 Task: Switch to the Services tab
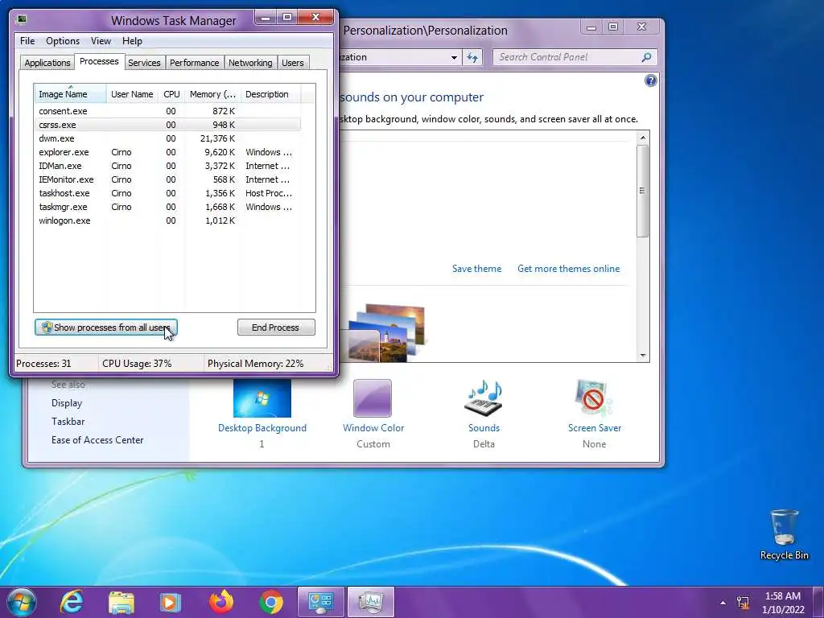point(144,63)
